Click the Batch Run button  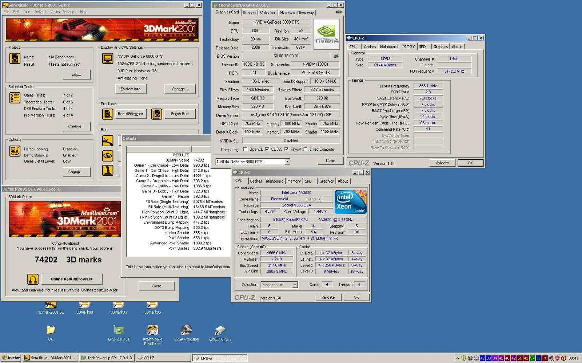click(180, 114)
